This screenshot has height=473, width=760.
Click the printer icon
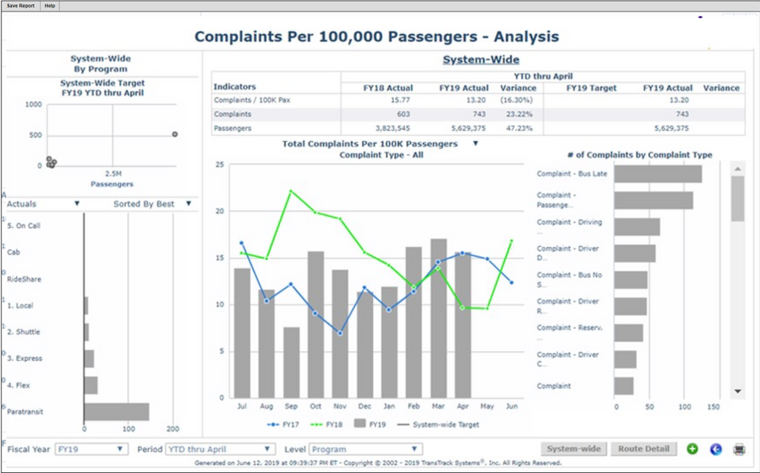740,450
